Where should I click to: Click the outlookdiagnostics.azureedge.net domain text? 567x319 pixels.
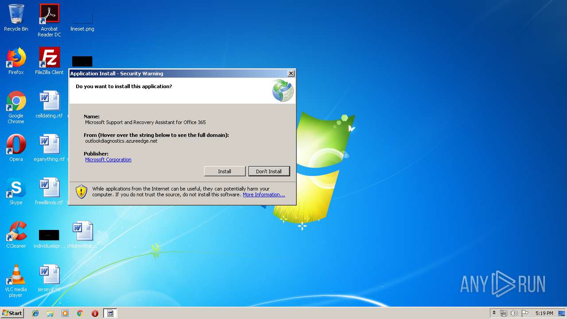tap(121, 141)
